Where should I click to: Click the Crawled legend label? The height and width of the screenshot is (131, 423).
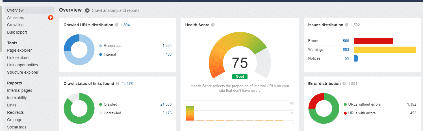110,104
